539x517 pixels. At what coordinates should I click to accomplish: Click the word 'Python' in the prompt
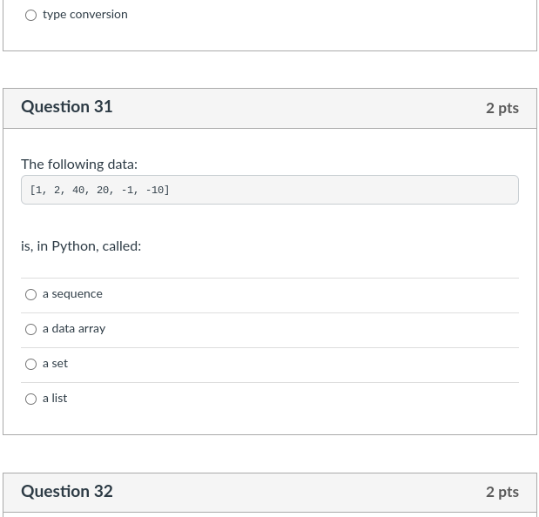coord(75,246)
